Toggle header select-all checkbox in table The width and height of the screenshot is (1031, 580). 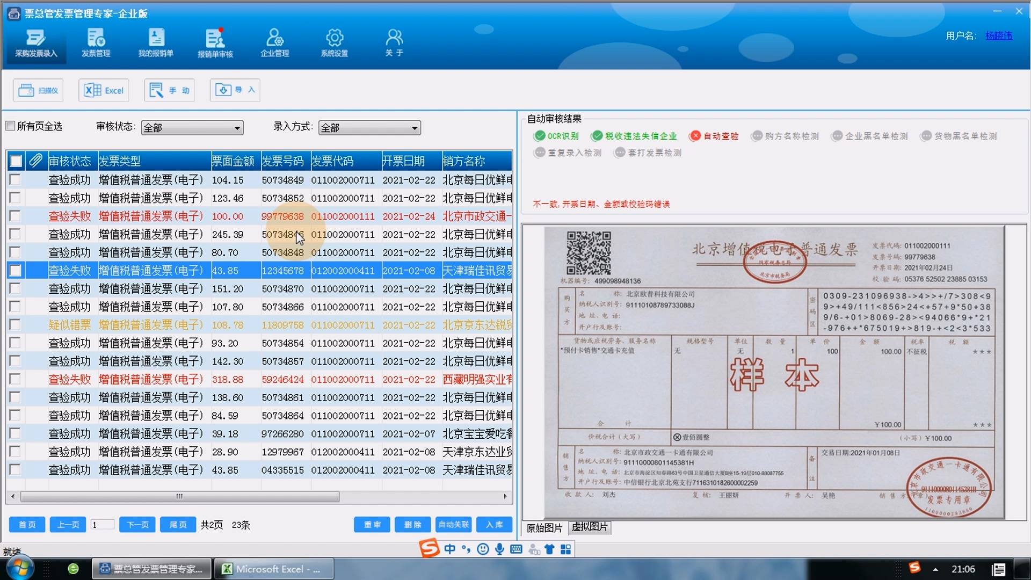[16, 161]
